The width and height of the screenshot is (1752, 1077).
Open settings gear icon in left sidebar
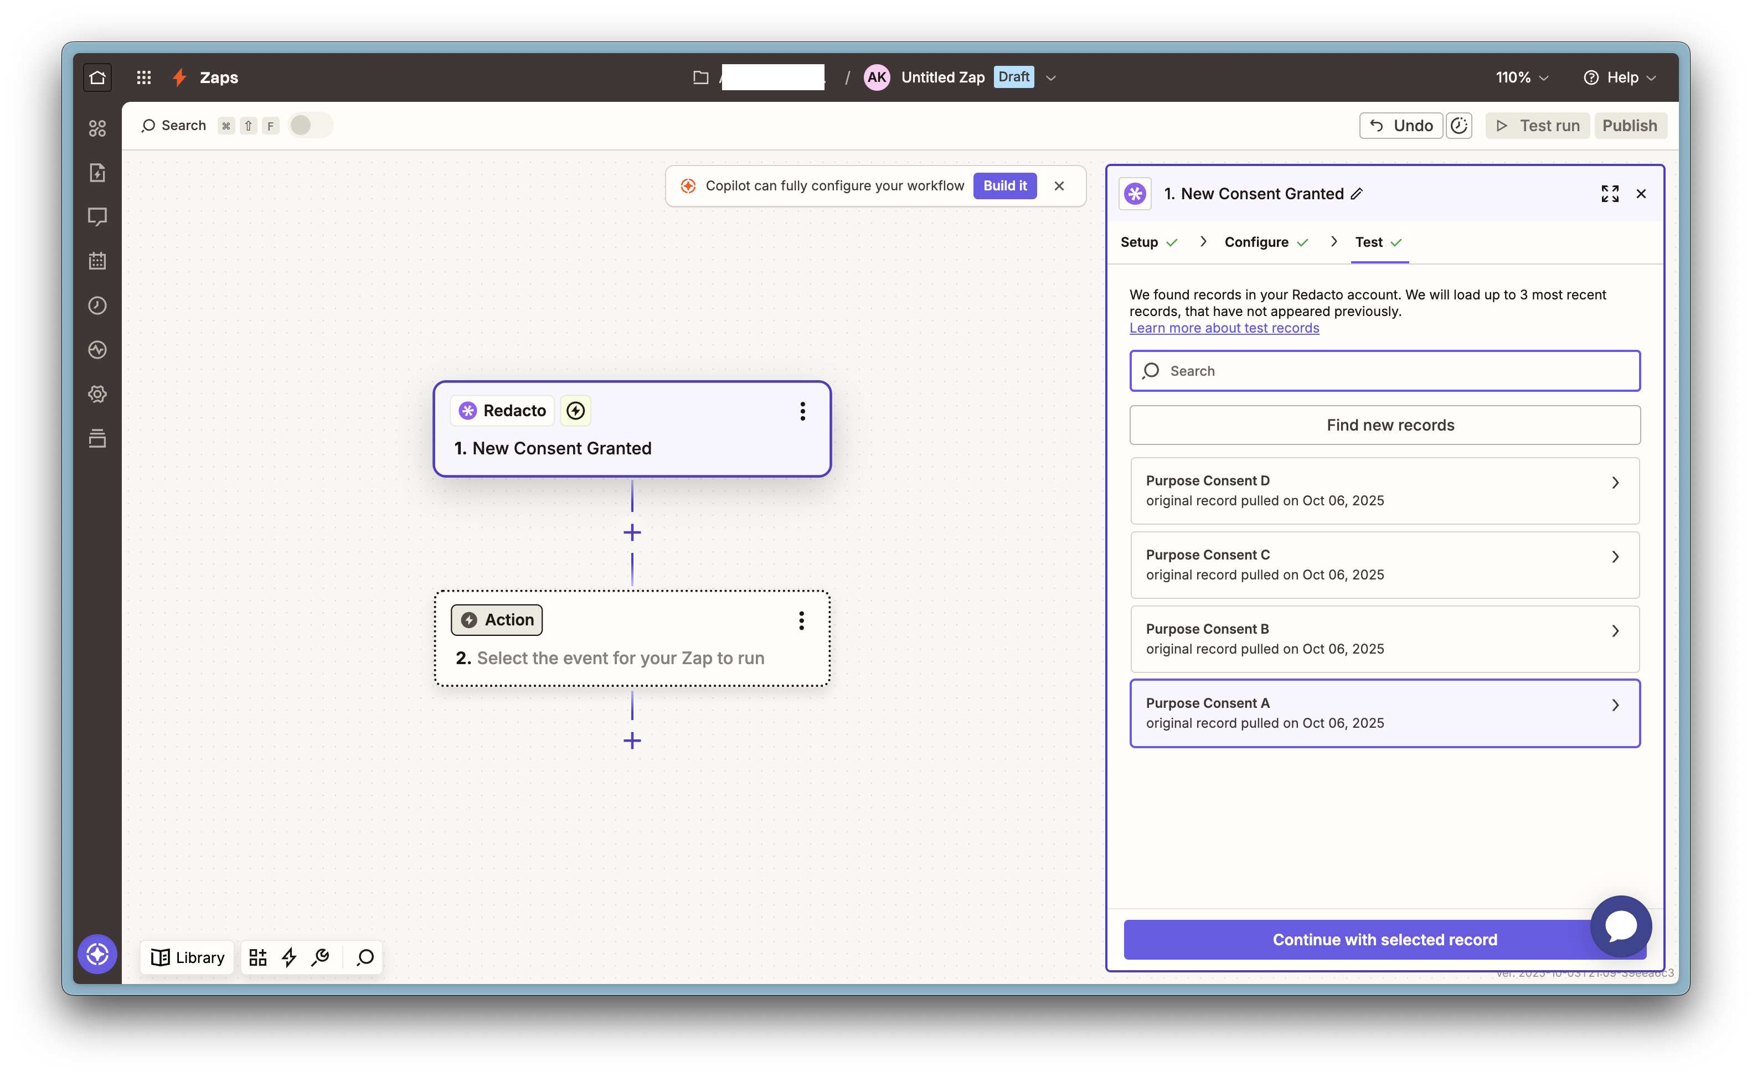pyautogui.click(x=97, y=394)
